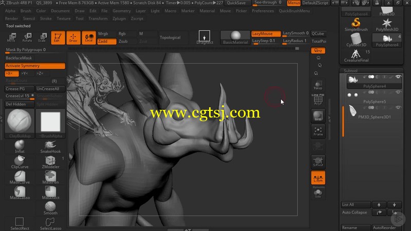Open the BasicMaterial material picker
The height and width of the screenshot is (231, 411).
[x=235, y=37]
